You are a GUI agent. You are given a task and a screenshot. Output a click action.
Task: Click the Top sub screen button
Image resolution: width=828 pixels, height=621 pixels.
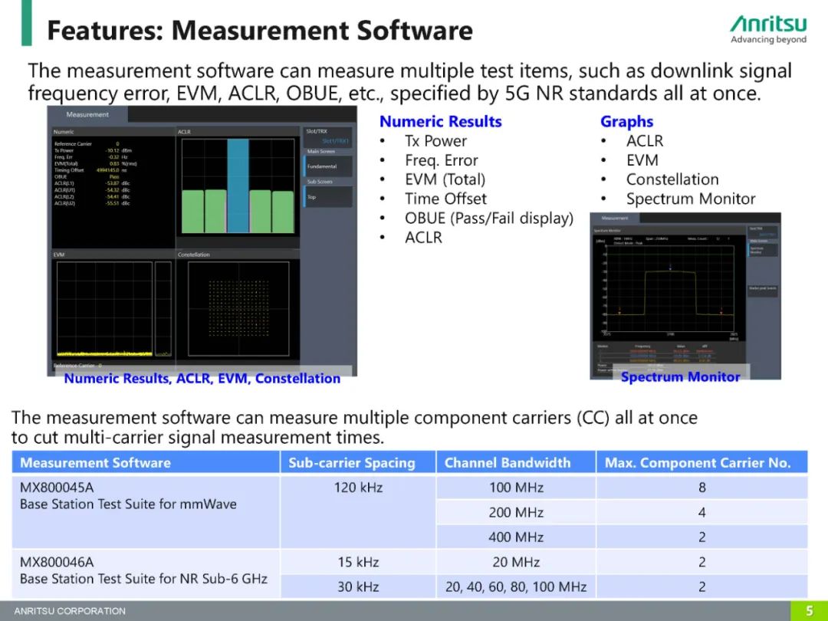tap(328, 197)
